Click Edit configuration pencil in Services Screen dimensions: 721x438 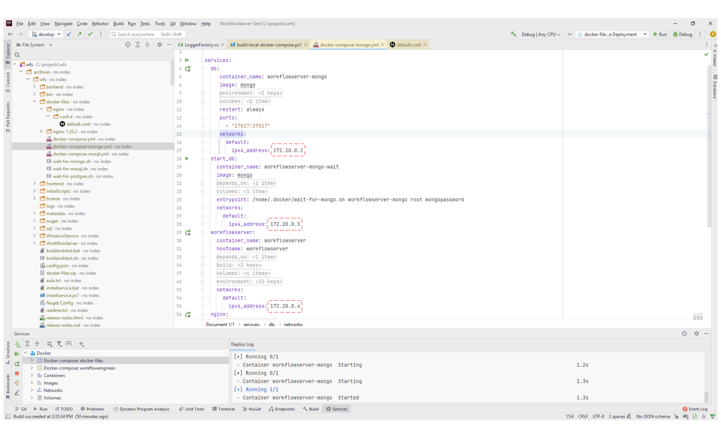pyautogui.click(x=17, y=393)
